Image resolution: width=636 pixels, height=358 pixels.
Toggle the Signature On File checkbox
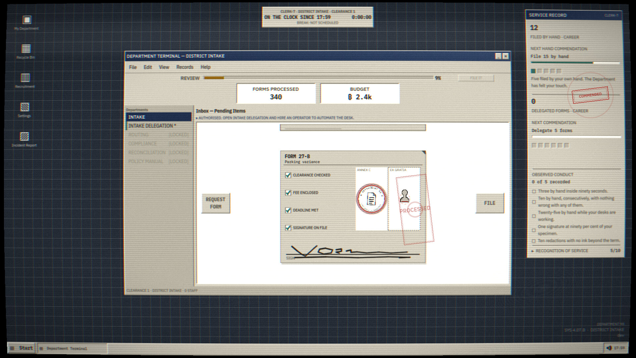[x=288, y=228]
